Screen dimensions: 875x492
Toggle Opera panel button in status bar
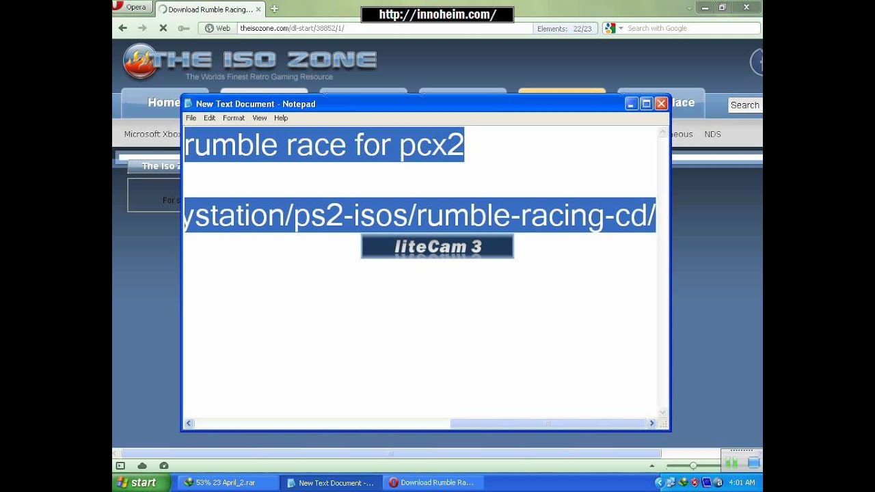(x=120, y=466)
